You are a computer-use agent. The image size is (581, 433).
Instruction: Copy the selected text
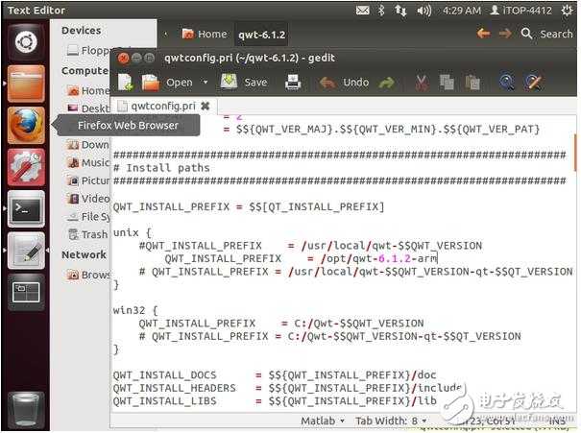point(447,83)
